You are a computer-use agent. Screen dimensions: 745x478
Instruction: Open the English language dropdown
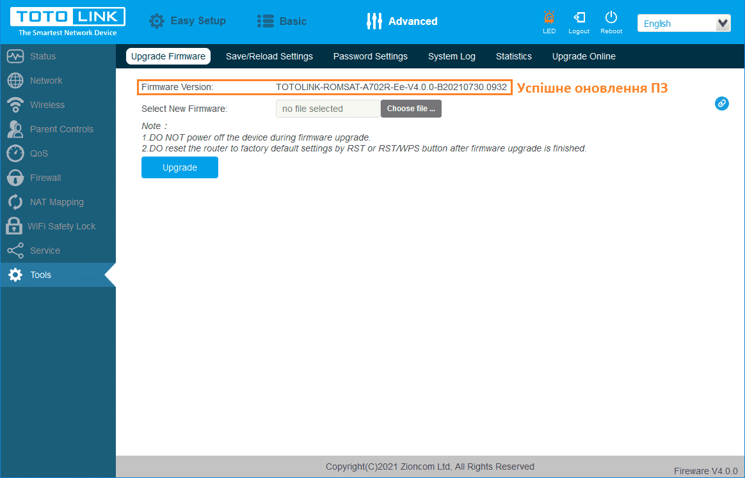684,24
